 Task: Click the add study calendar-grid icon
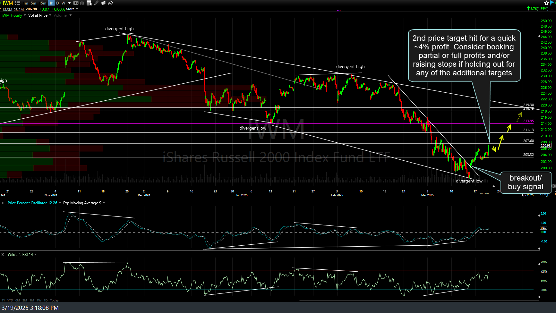(89, 3)
